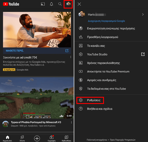Select Ενεργοποίηση ανώνυμης περιήγησης
Screen dimensions: 148x142
click(111, 28)
